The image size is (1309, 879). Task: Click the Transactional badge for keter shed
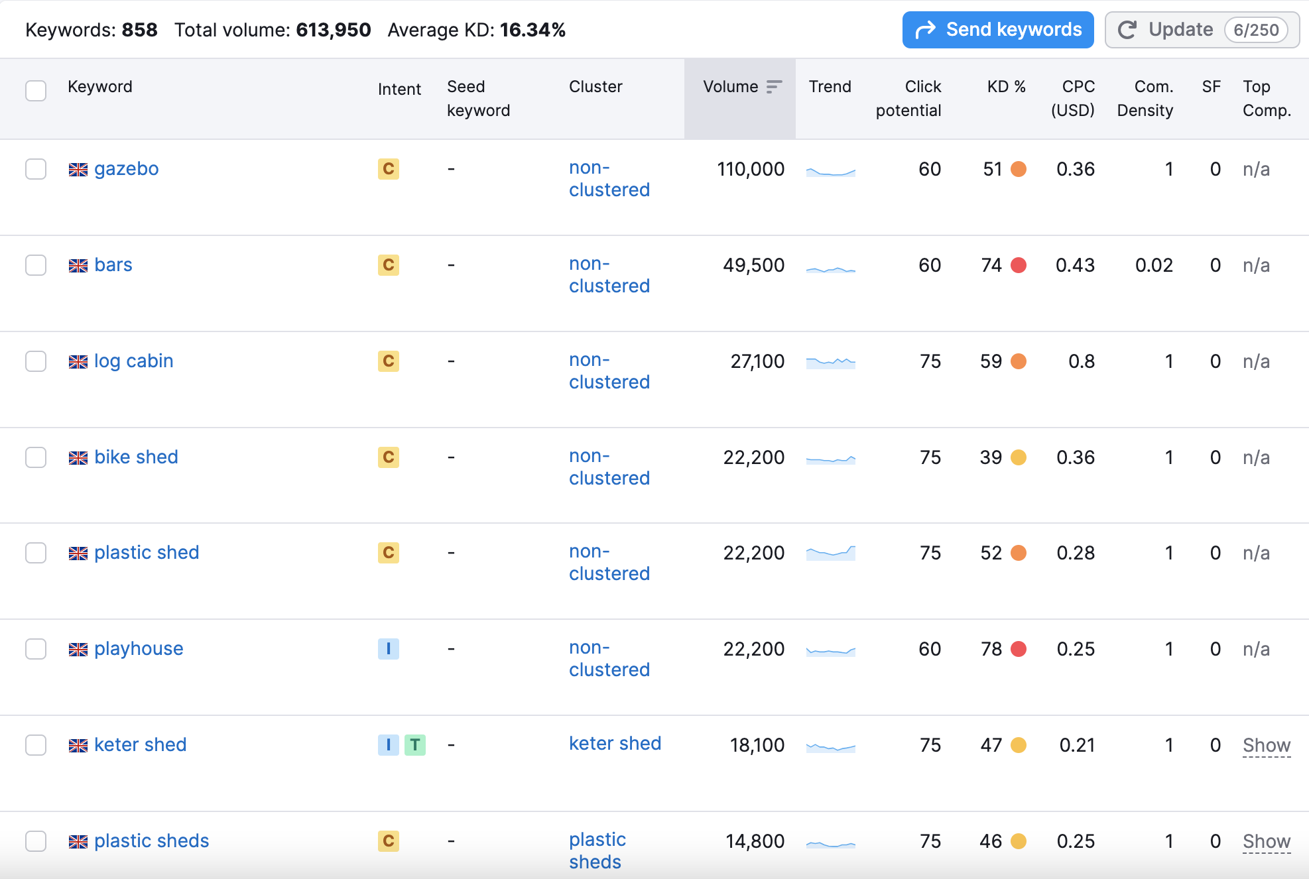[x=415, y=745]
